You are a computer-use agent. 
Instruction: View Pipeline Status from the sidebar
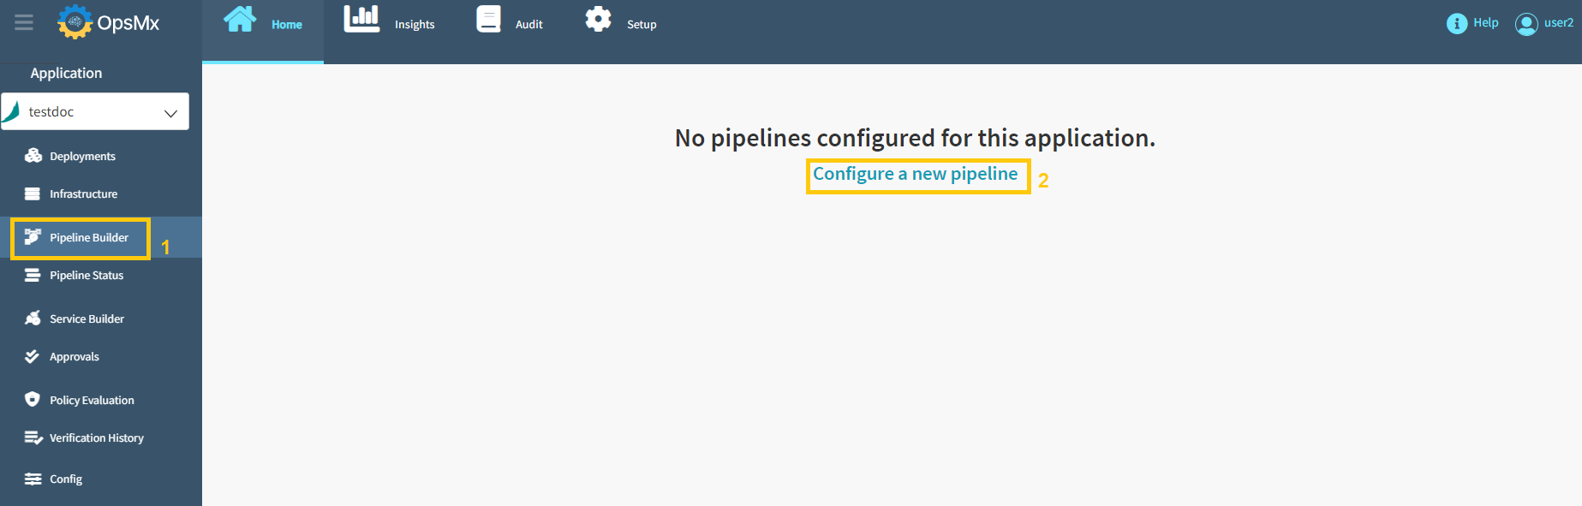[83, 275]
